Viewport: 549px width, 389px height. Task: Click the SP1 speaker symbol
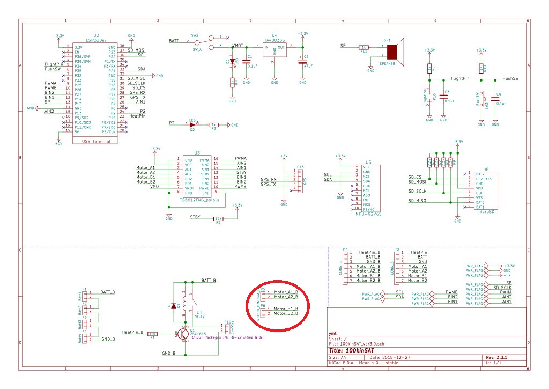pos(394,52)
